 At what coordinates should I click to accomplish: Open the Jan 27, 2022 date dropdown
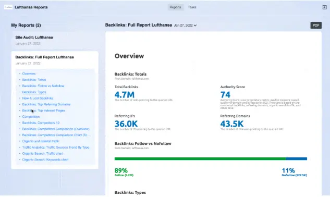click(x=185, y=25)
